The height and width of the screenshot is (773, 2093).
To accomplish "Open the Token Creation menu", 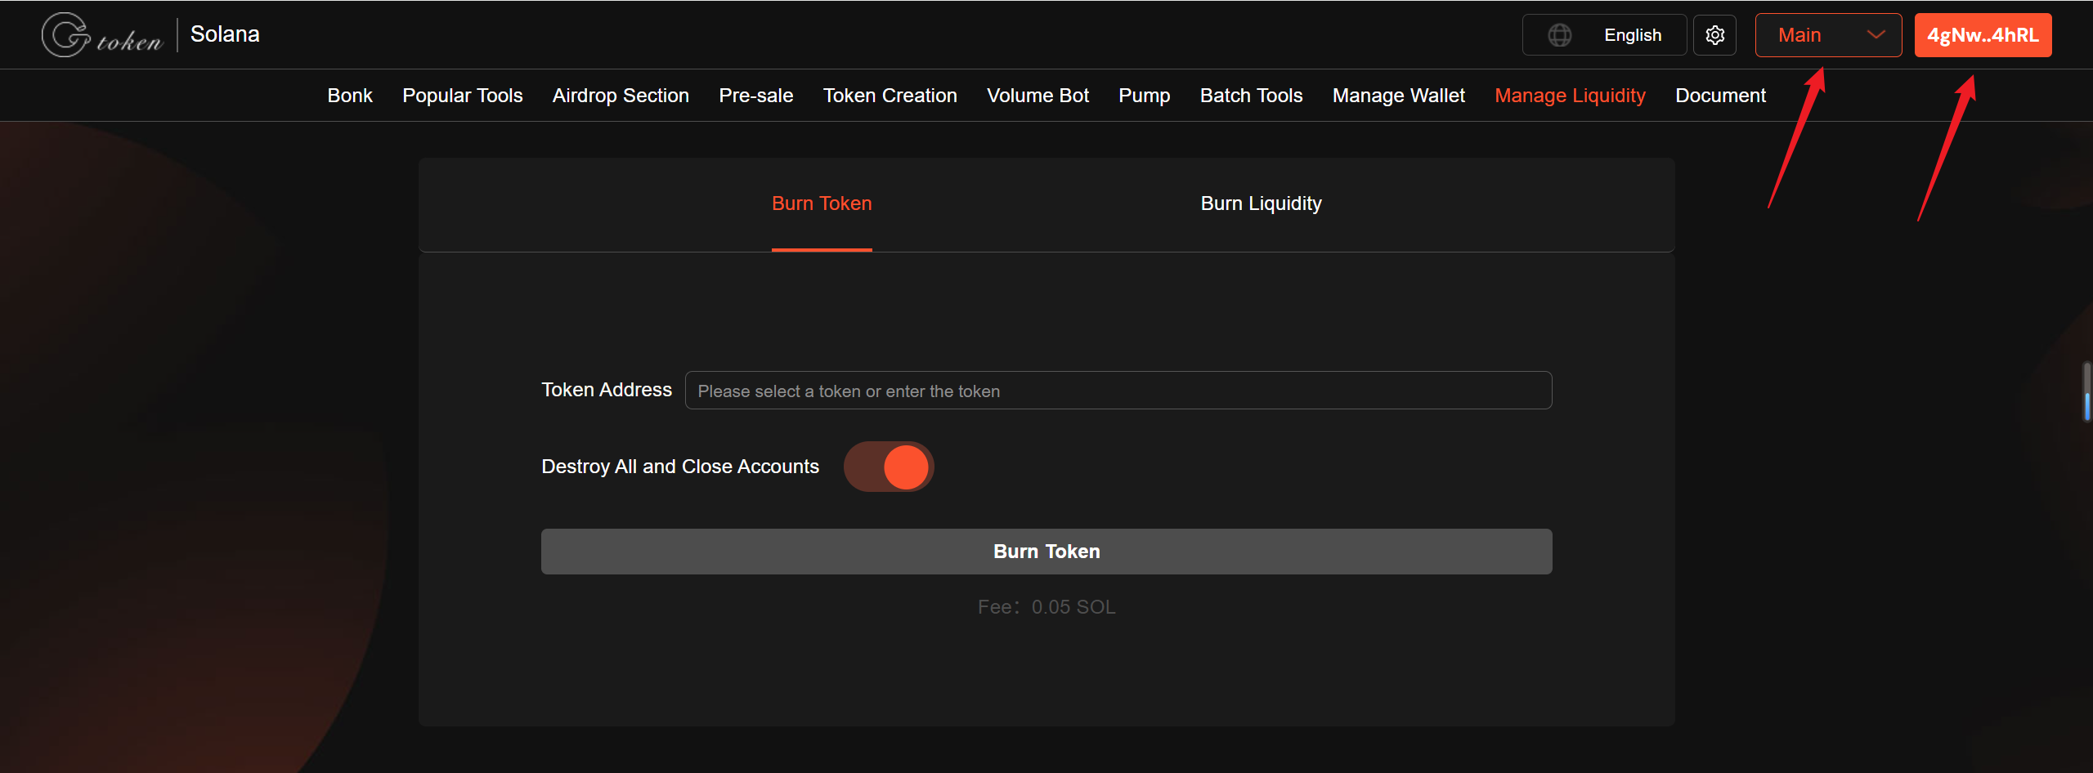I will coord(890,96).
